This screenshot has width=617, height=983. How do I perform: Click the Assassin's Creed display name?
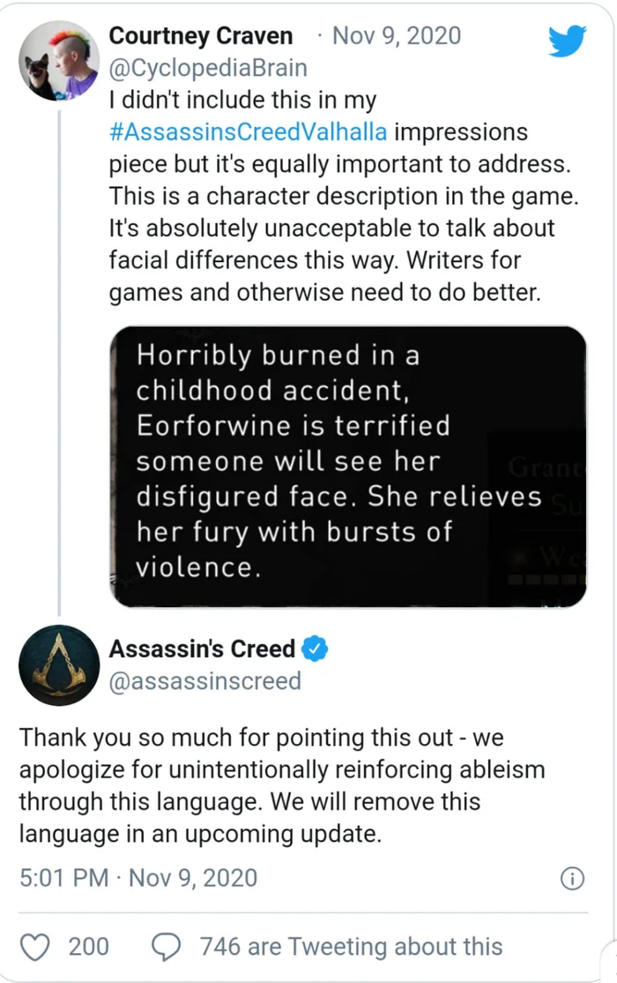point(202,649)
